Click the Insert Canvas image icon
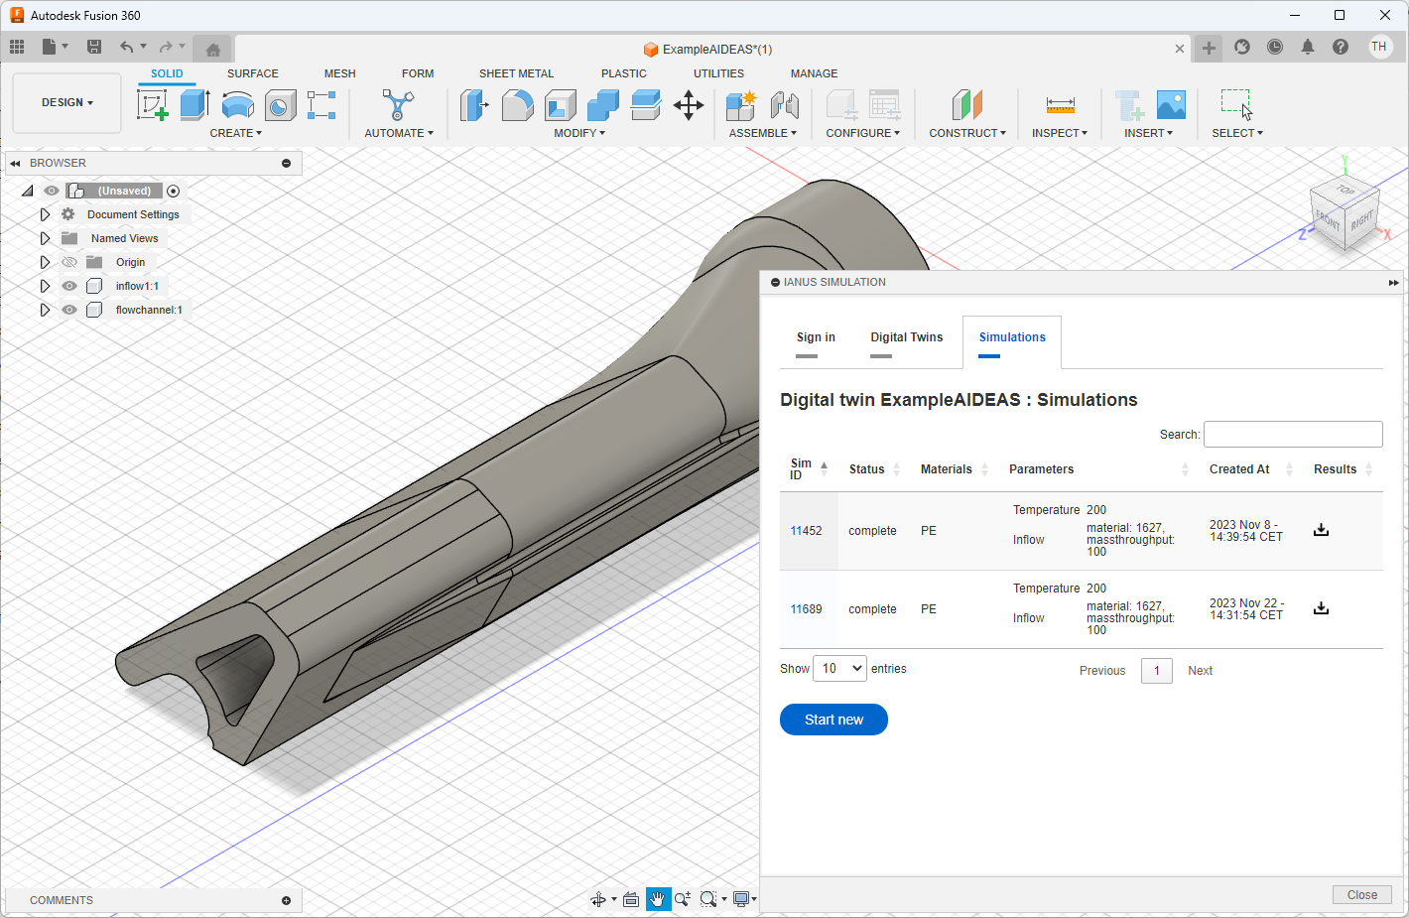Viewport: 1409px width, 918px height. pyautogui.click(x=1171, y=104)
